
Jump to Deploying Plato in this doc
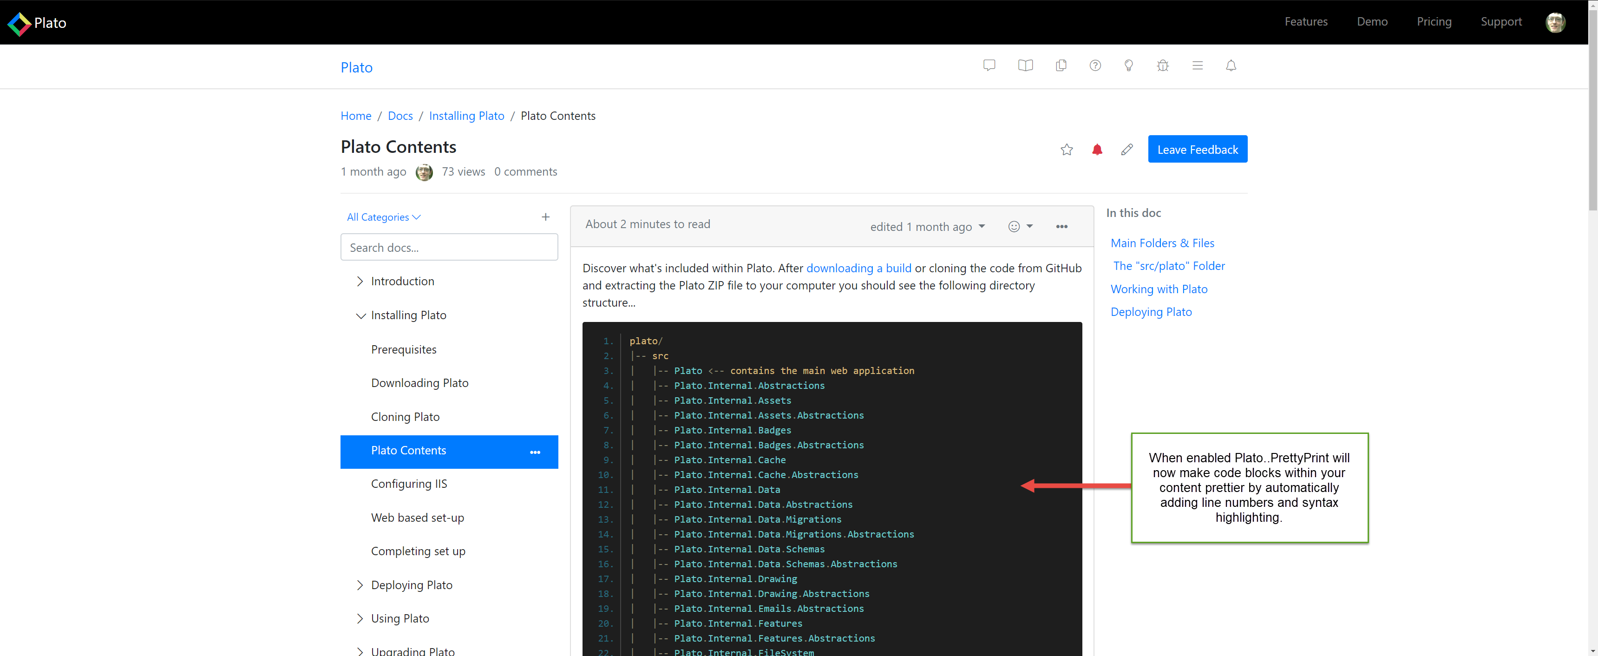pos(1151,312)
